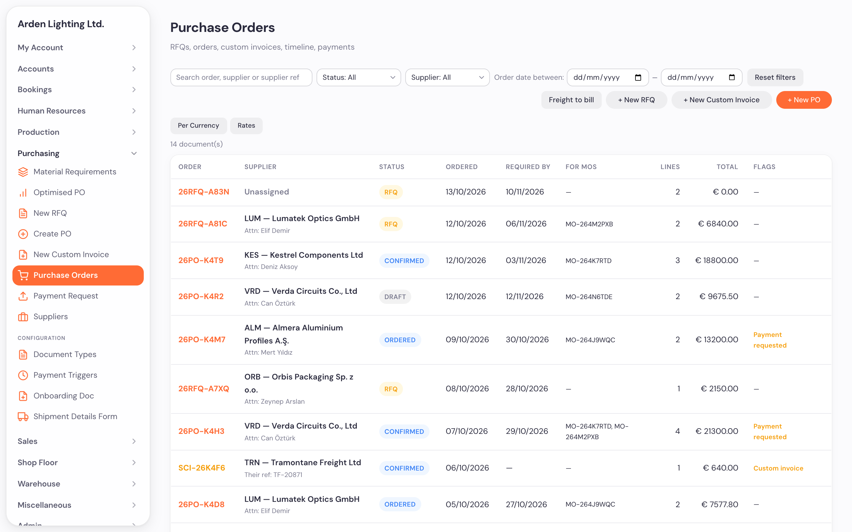The width and height of the screenshot is (852, 532).
Task: Click the Freight to bill button
Action: [571, 100]
